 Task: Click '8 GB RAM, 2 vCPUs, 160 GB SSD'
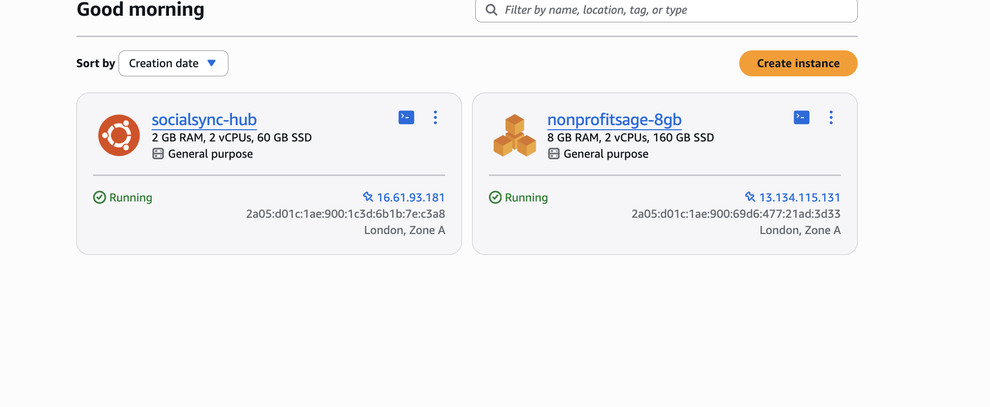tap(630, 137)
